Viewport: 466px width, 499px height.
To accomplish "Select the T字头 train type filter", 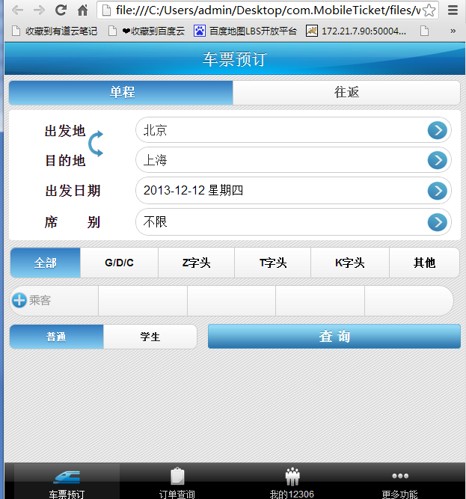I will (x=272, y=263).
